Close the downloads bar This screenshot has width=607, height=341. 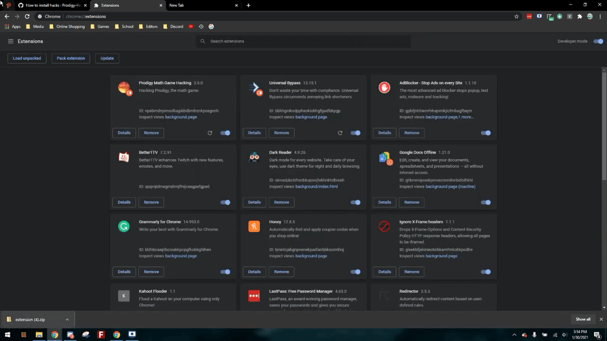click(601, 319)
